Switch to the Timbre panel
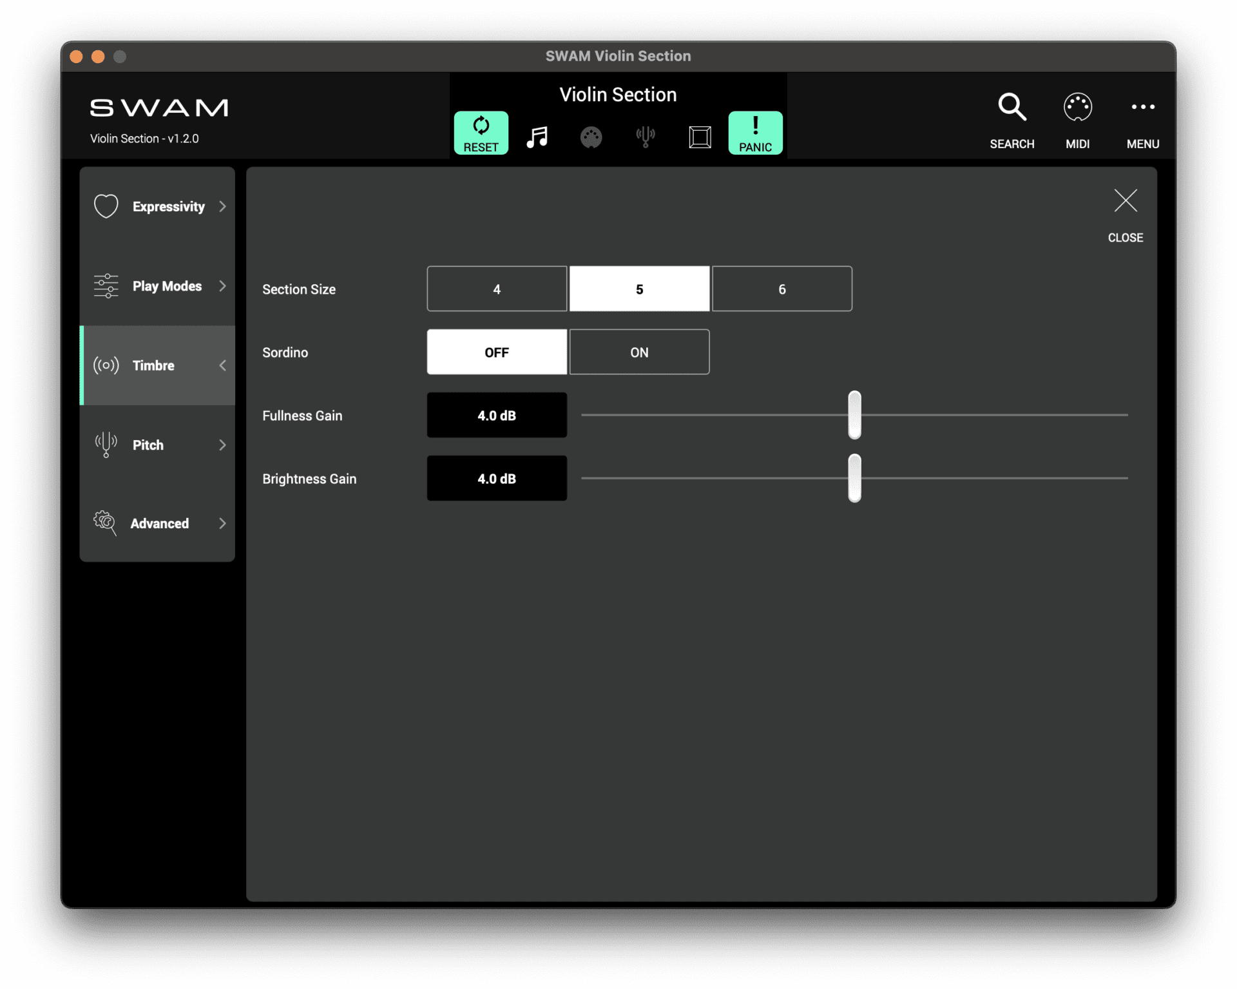Image resolution: width=1237 pixels, height=989 pixels. tap(153, 365)
